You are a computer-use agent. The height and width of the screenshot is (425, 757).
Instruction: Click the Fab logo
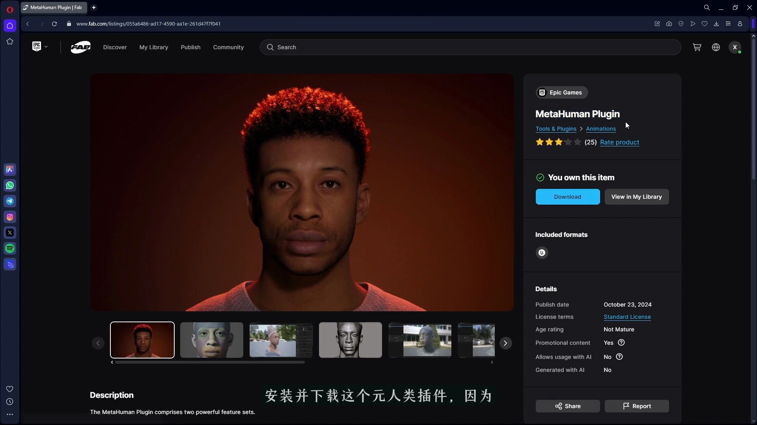(80, 47)
